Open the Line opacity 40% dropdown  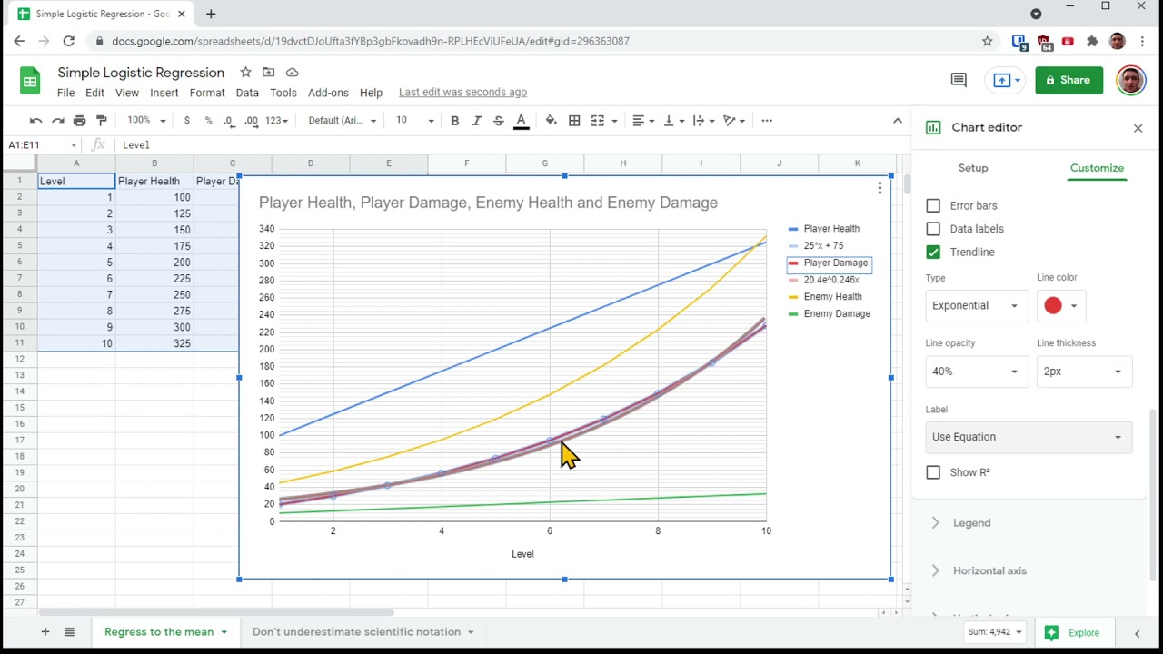point(975,372)
